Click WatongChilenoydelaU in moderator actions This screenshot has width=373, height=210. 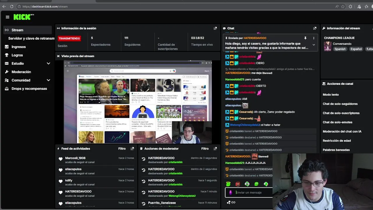pyautogui.click(x=182, y=196)
